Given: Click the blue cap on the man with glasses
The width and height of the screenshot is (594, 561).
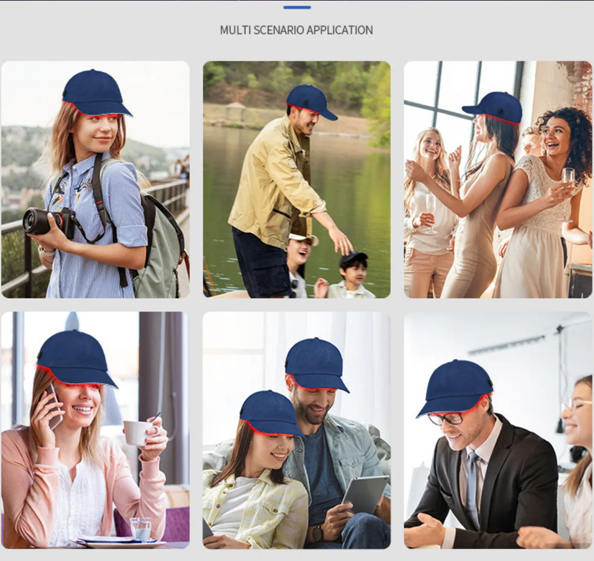Looking at the screenshot, I should coord(456,387).
